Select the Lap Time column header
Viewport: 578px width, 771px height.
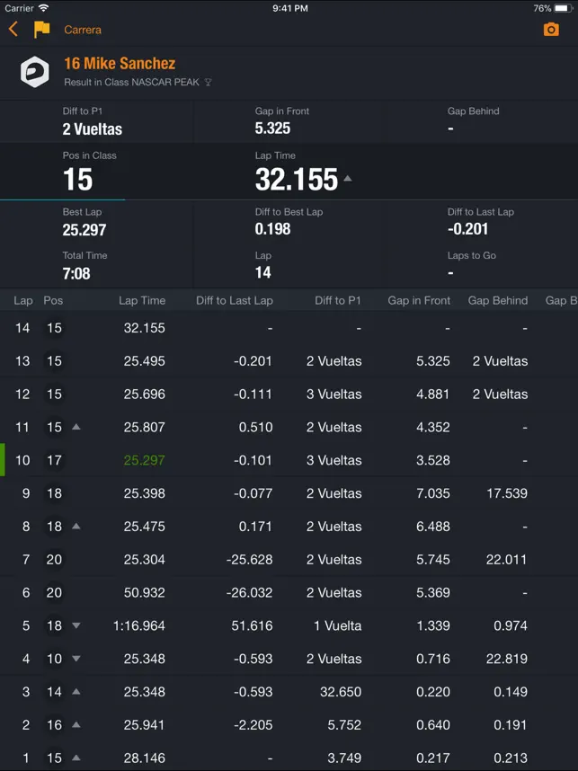pos(142,300)
